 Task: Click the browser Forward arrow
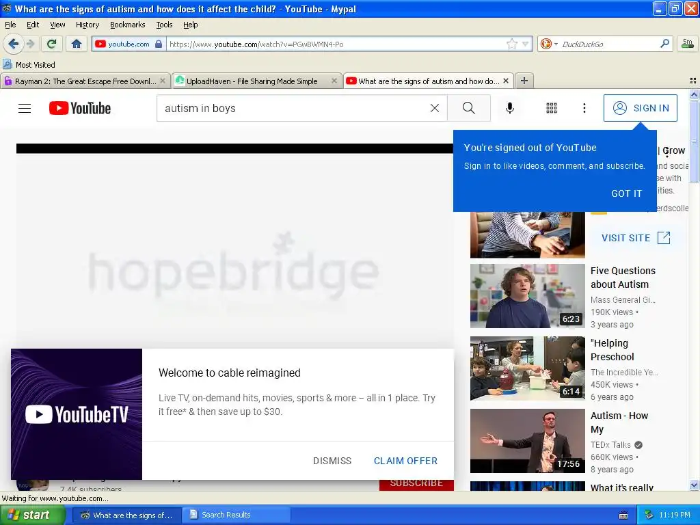[x=30, y=44]
